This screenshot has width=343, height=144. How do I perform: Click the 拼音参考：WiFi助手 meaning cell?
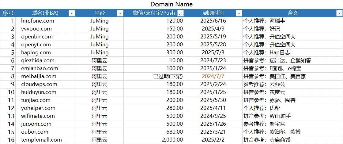[x=267, y=116]
